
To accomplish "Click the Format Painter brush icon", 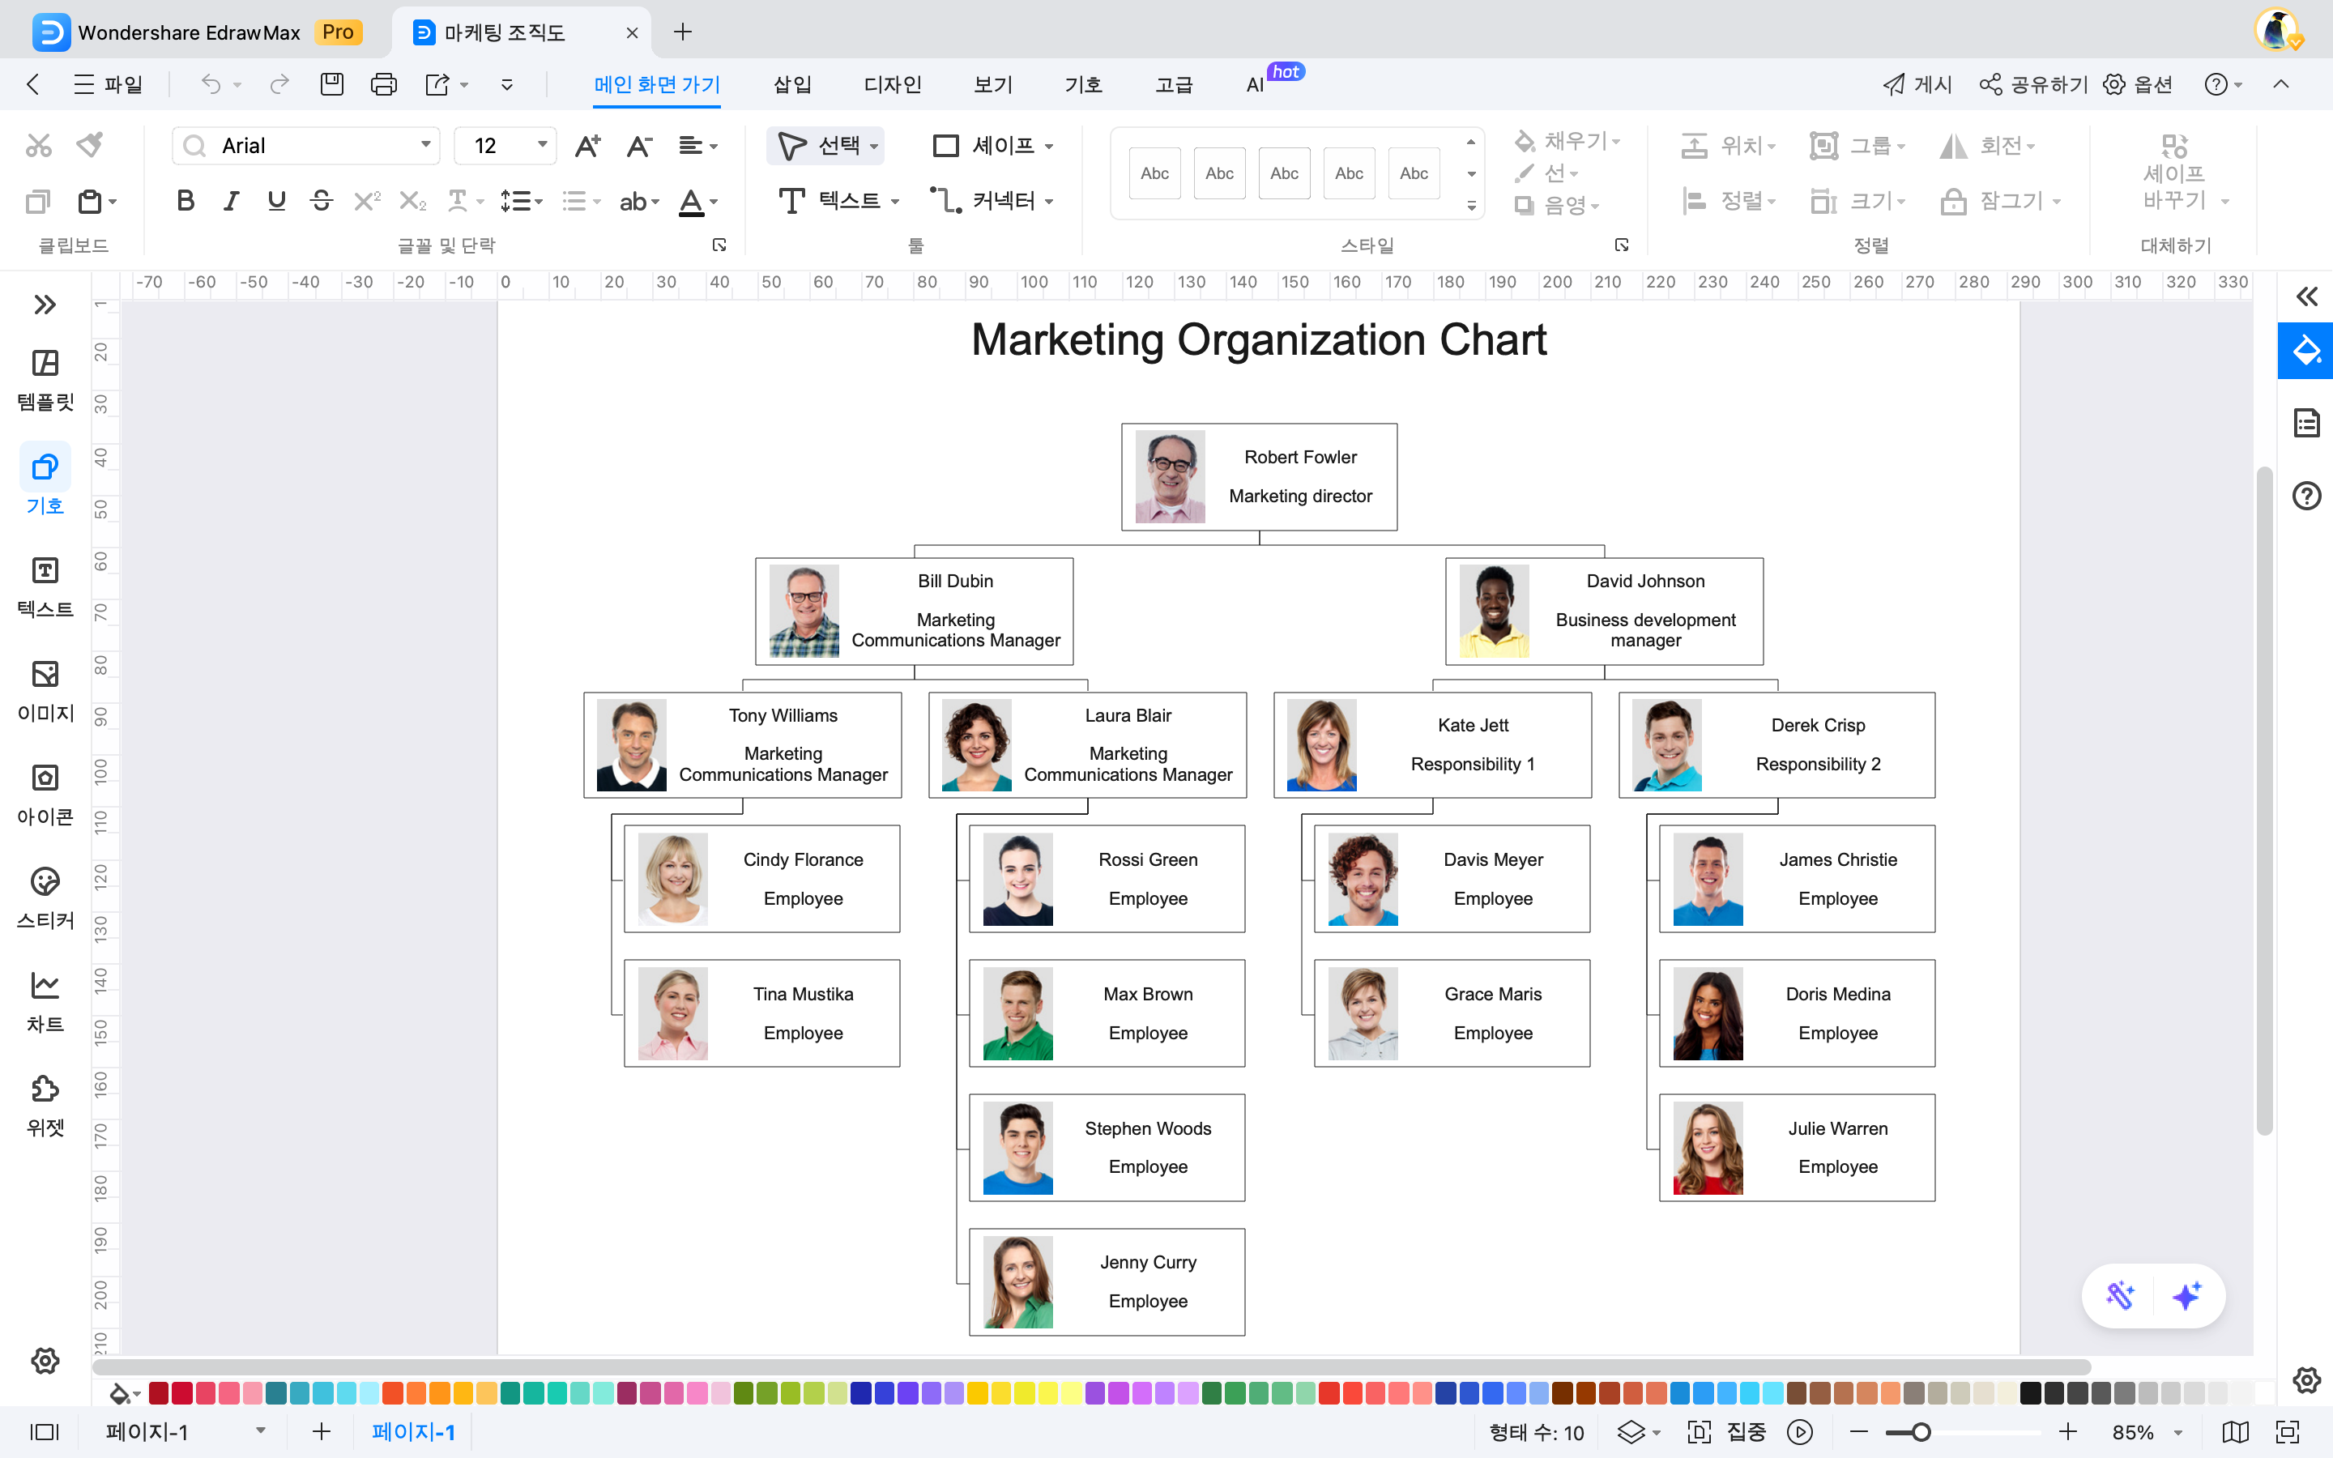I will pyautogui.click(x=91, y=145).
